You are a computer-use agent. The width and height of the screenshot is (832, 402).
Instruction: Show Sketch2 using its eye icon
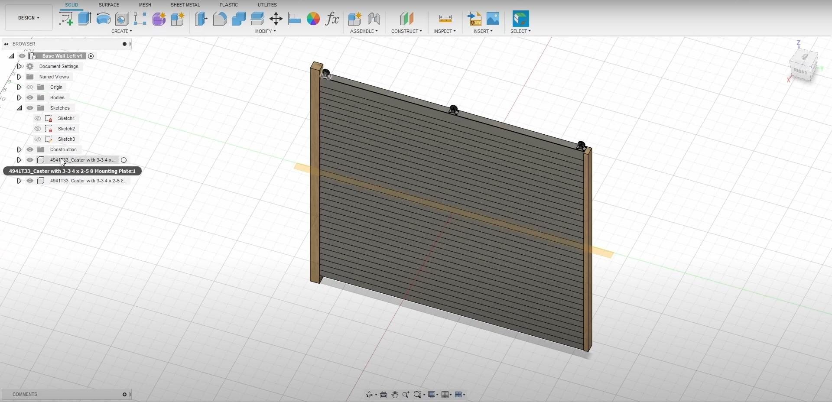click(38, 129)
